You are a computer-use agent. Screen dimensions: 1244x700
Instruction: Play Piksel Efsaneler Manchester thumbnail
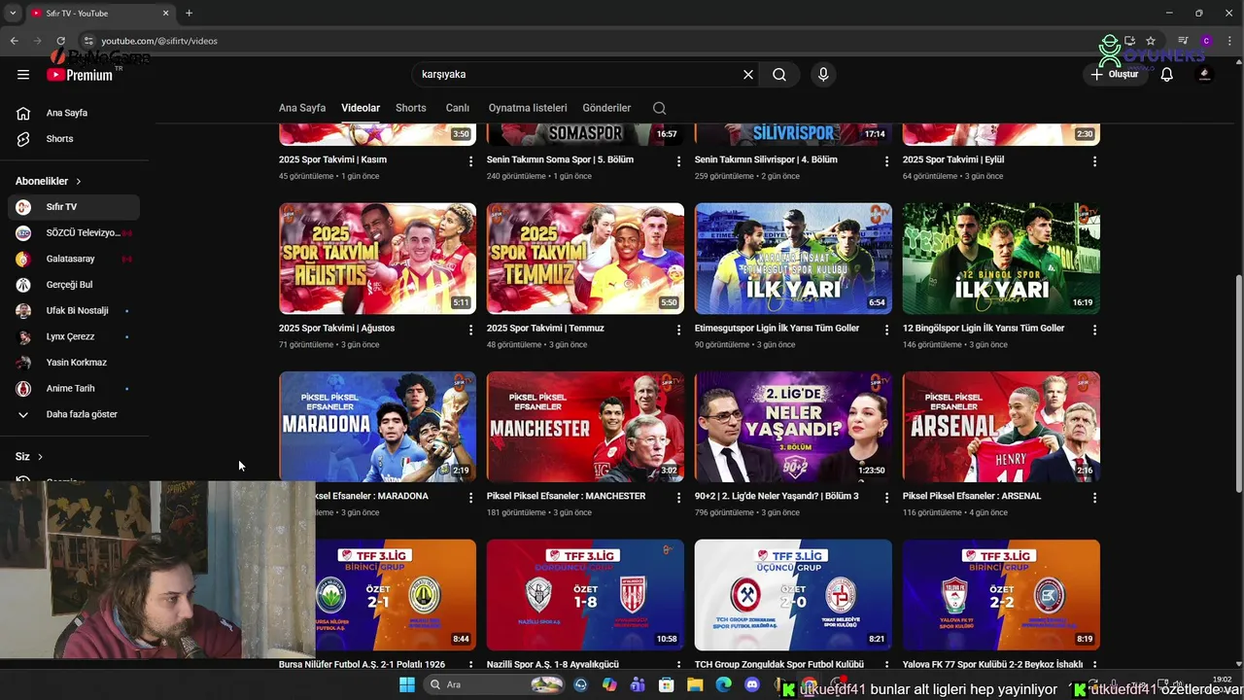point(585,427)
